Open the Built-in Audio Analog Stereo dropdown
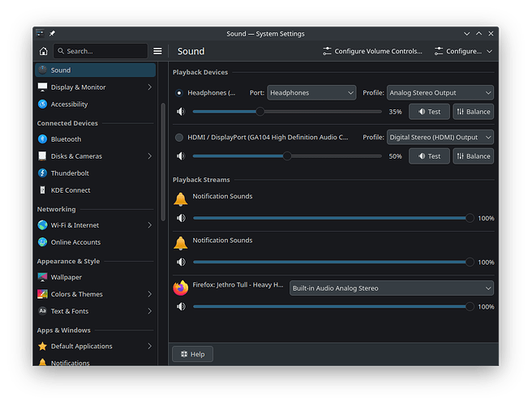This screenshot has height=405, width=532. tap(391, 288)
